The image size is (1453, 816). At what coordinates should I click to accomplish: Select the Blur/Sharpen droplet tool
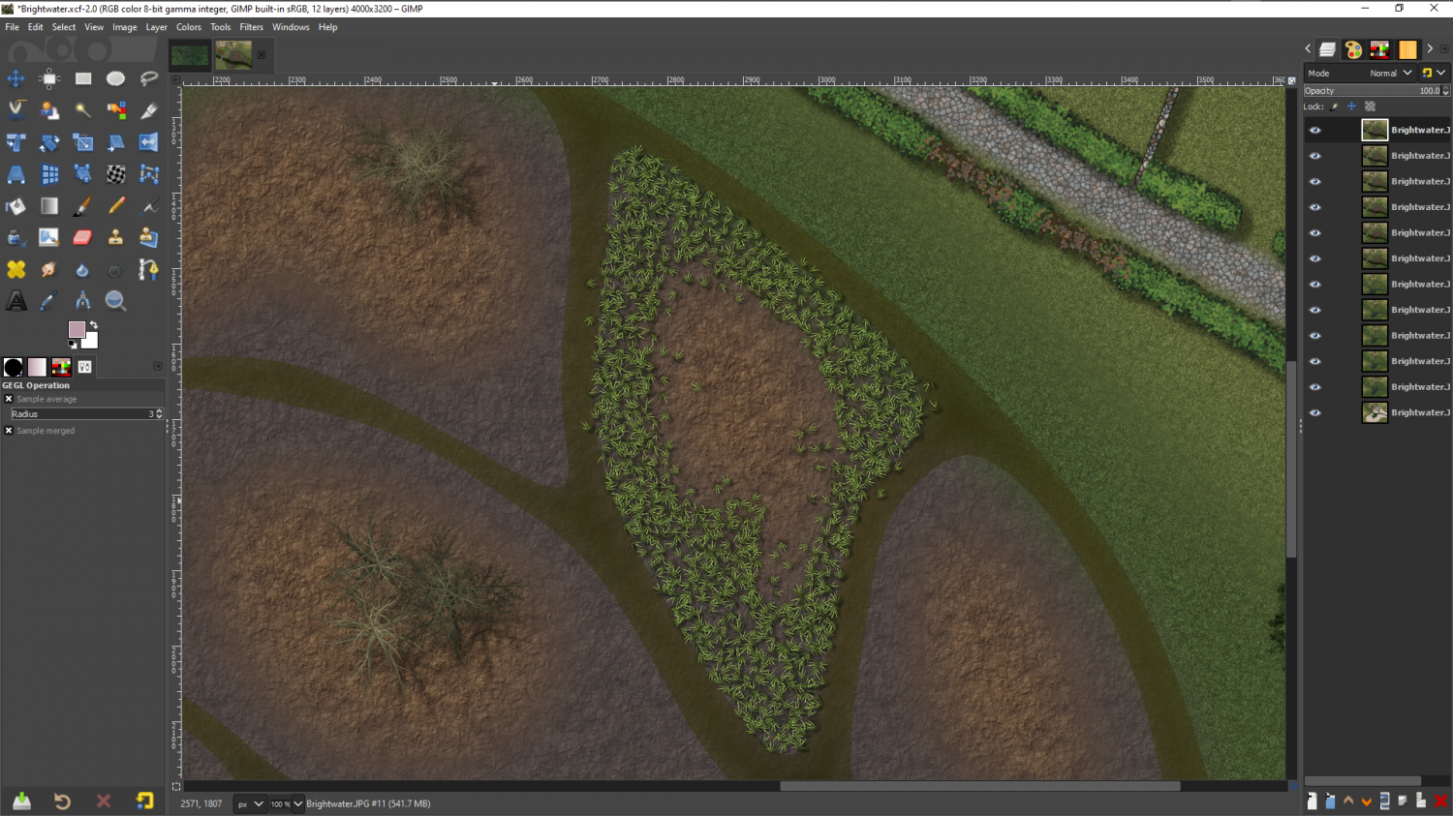pyautogui.click(x=83, y=270)
